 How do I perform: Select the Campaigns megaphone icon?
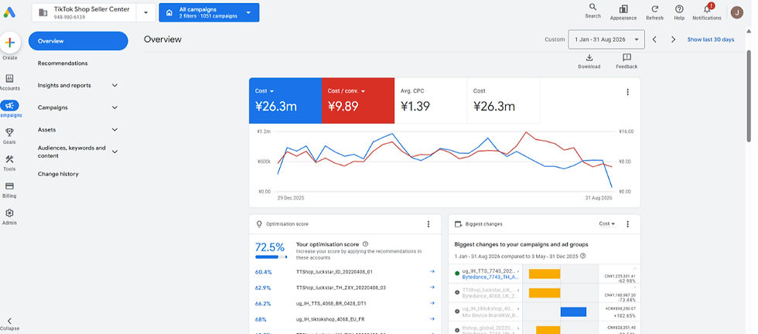pyautogui.click(x=9, y=105)
